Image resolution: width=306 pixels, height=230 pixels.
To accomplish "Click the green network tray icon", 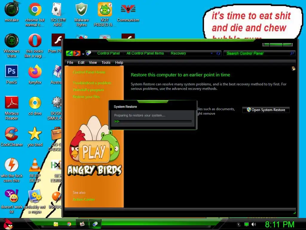I will pos(247,224).
